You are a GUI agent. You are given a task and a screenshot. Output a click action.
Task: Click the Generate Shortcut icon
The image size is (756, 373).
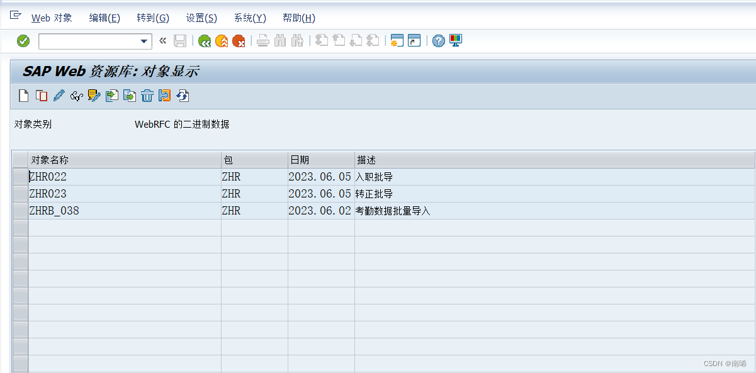[x=414, y=41]
